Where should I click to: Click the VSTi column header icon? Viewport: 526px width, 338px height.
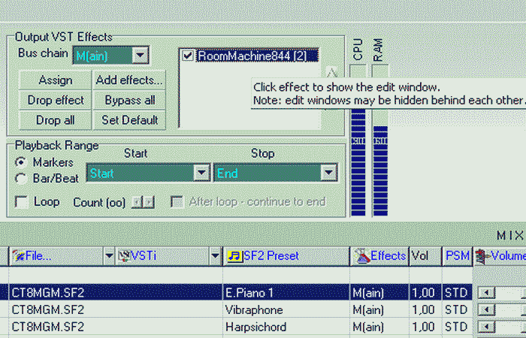pos(124,256)
